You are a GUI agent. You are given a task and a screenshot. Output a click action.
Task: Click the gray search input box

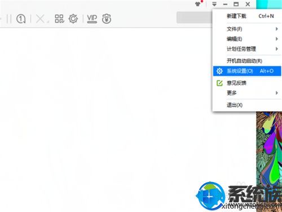click(195, 18)
